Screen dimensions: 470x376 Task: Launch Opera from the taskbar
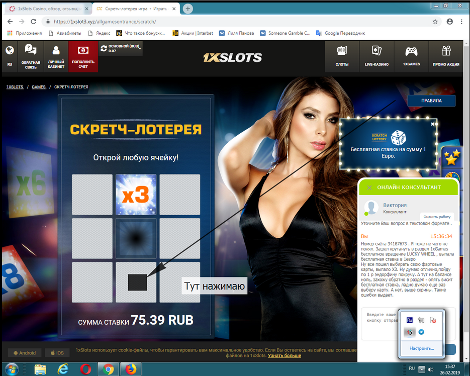[x=85, y=369]
